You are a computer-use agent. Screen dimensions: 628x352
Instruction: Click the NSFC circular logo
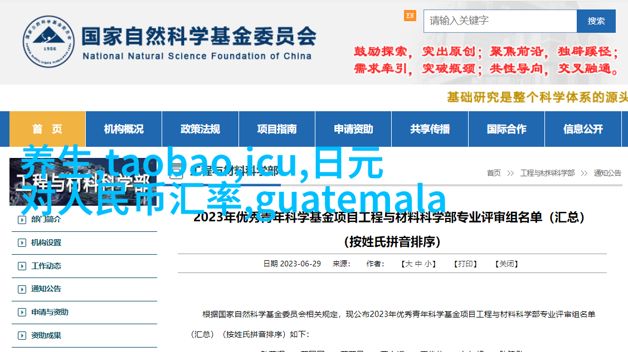pyautogui.click(x=48, y=42)
